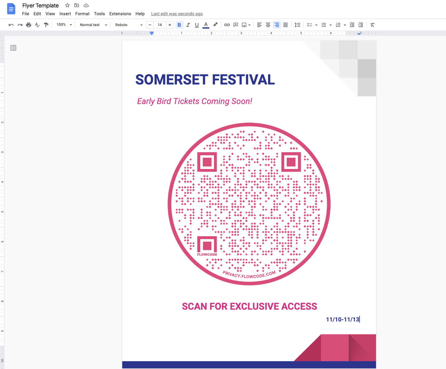Image resolution: width=446 pixels, height=369 pixels.
Task: Open the Font family dropdown
Action: [x=128, y=25]
